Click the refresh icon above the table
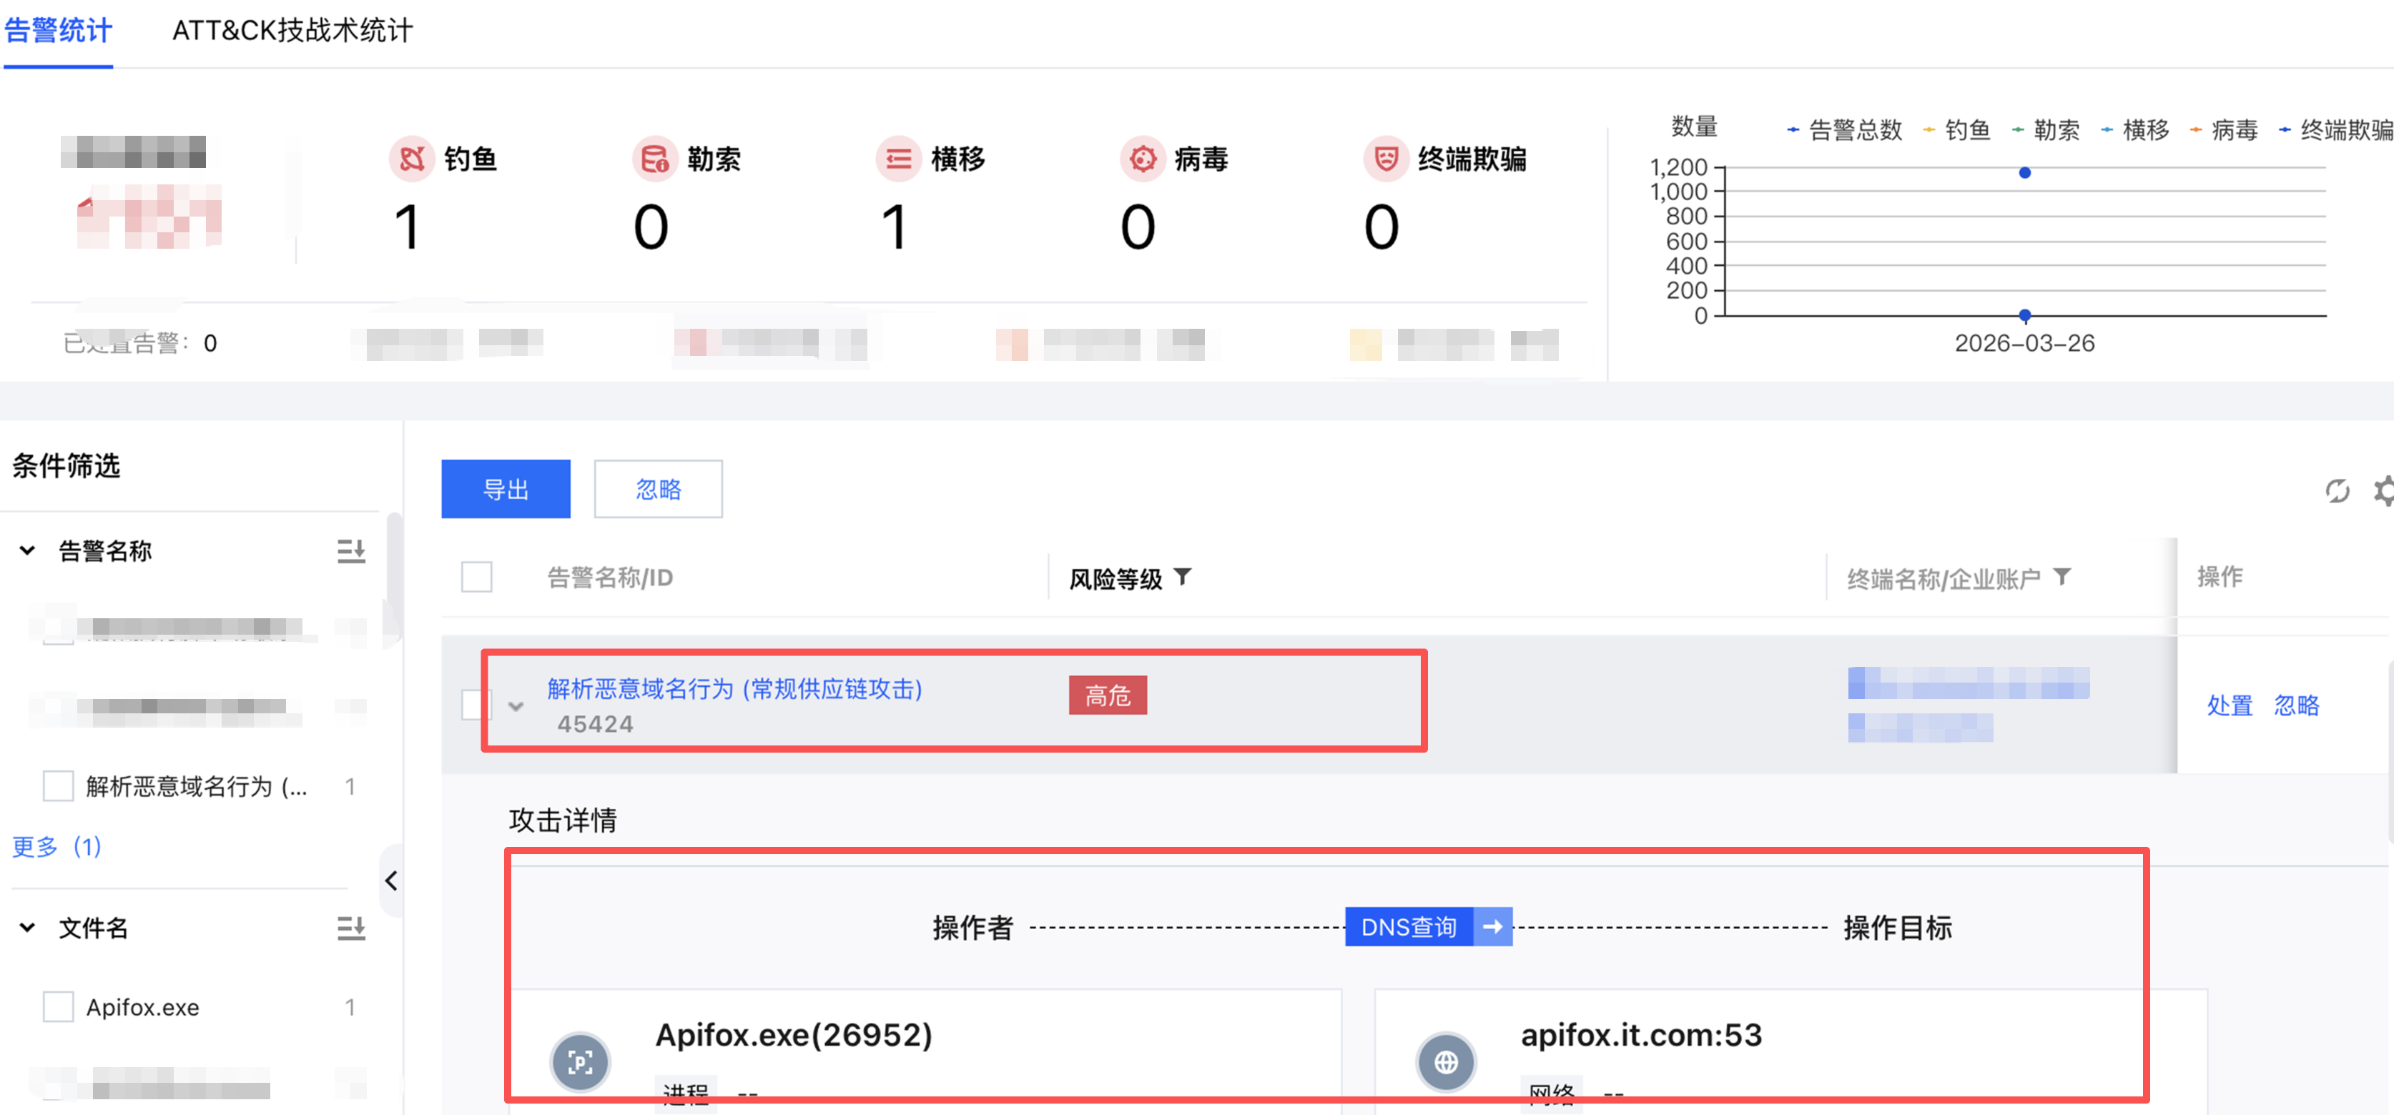 coord(2336,490)
